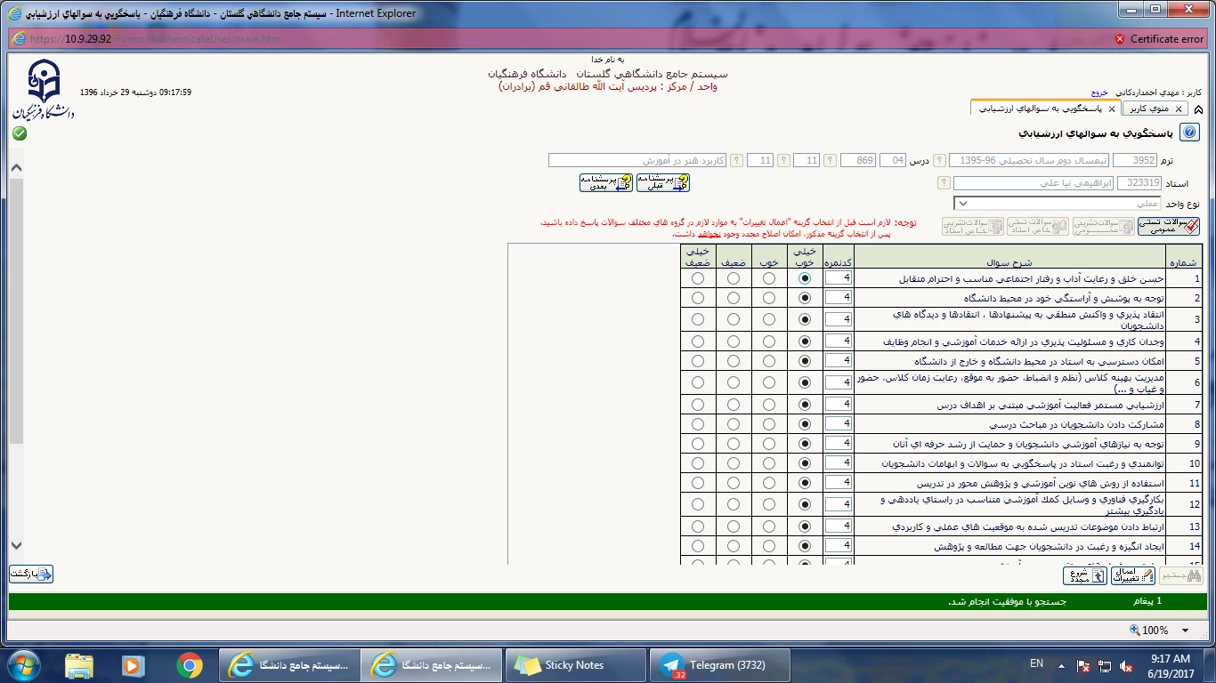Click the blue help question-mark icon

(x=1189, y=133)
